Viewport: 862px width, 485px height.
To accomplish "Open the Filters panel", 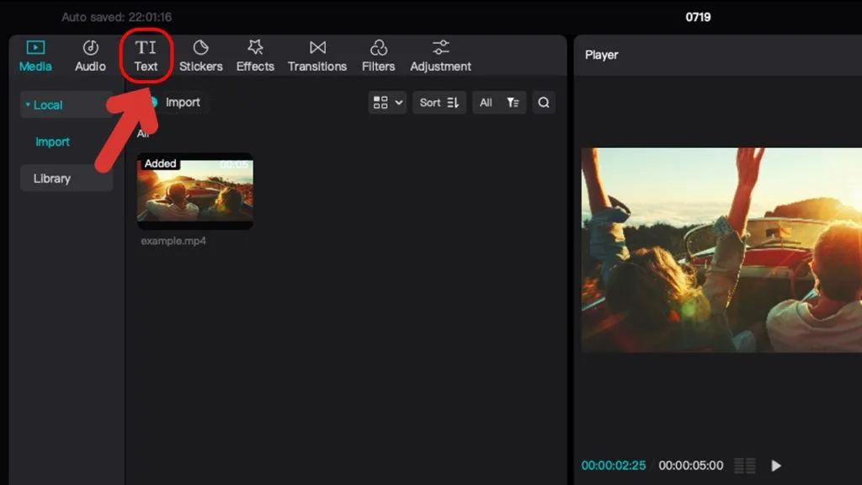I will (x=378, y=56).
